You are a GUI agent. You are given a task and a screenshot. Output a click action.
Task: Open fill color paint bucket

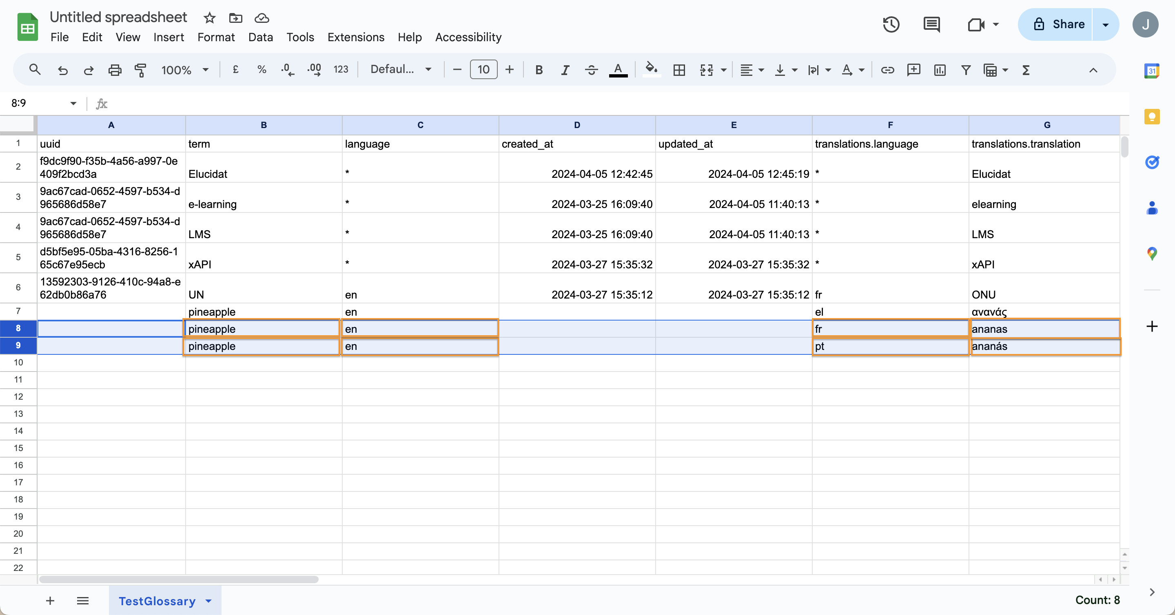pos(652,70)
